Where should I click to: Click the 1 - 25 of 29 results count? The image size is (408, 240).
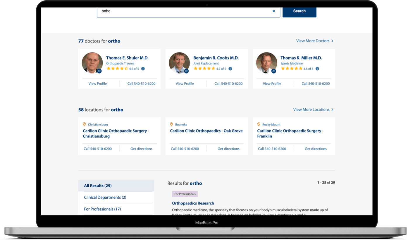point(326,183)
